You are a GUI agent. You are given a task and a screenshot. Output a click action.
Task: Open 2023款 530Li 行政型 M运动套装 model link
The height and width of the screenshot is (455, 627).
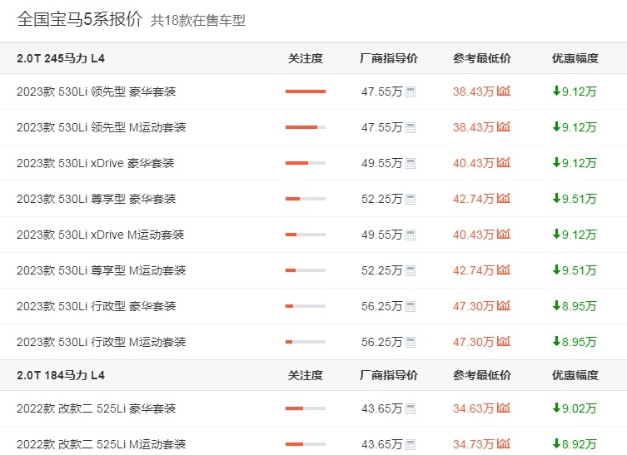click(x=101, y=342)
